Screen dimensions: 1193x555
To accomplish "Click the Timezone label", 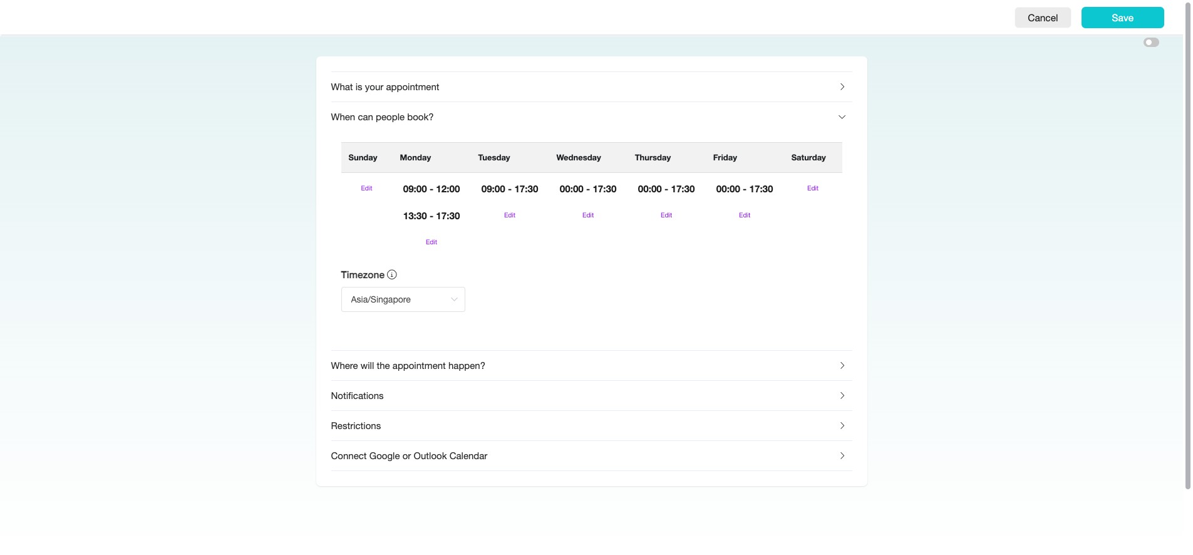I will (363, 275).
